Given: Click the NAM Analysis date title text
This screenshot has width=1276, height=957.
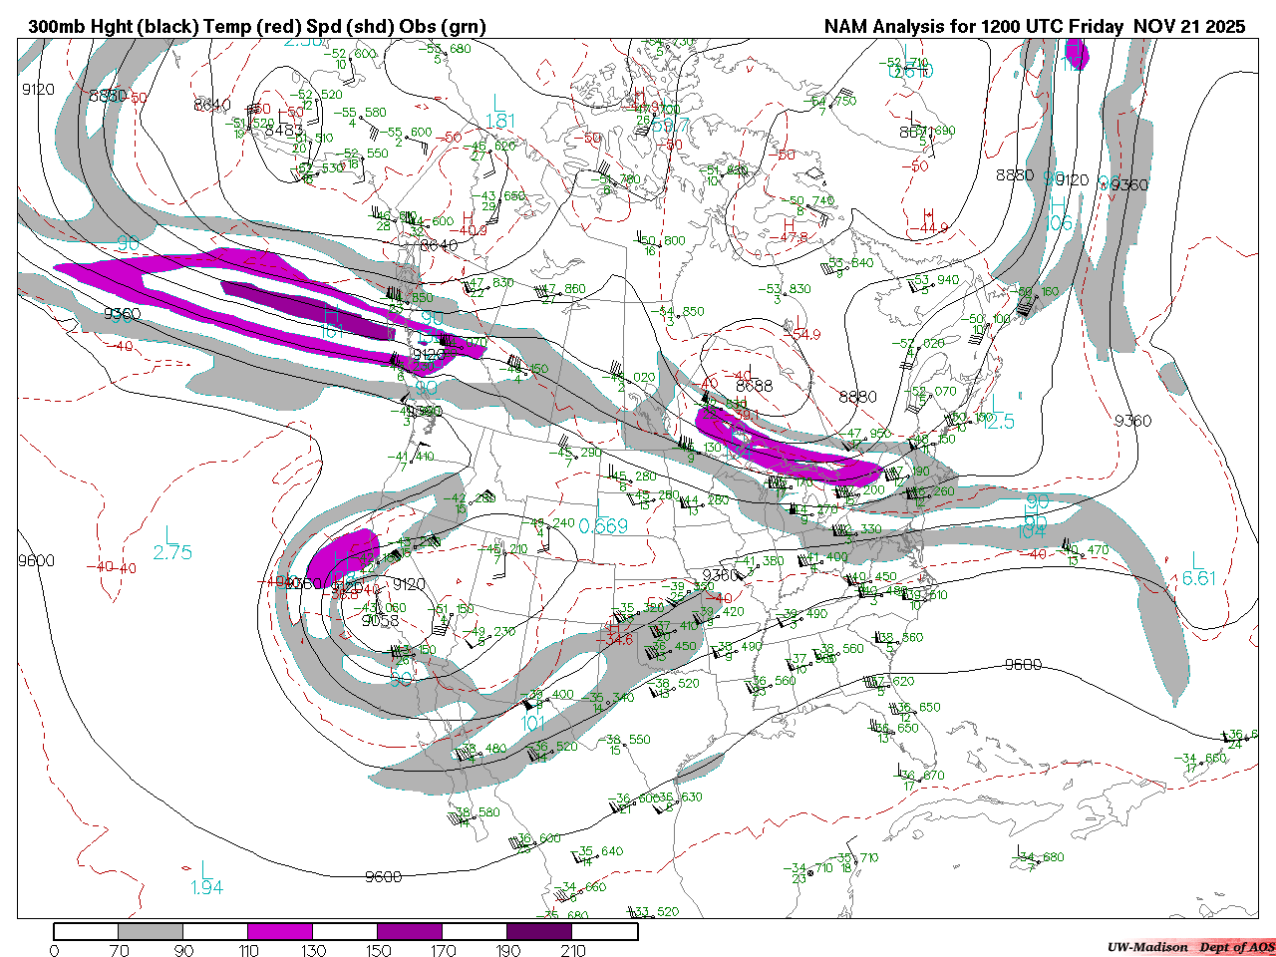Looking at the screenshot, I should 1034,27.
